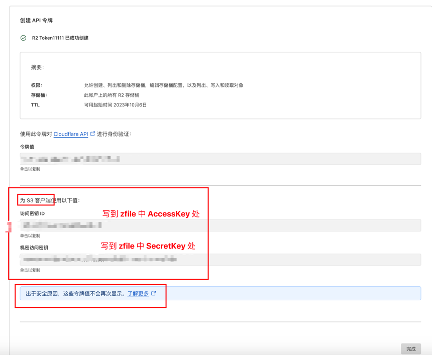This screenshot has height=355, width=432.
Task: Click 单击以复制 under 机密访问密钥
Action: pos(30,270)
